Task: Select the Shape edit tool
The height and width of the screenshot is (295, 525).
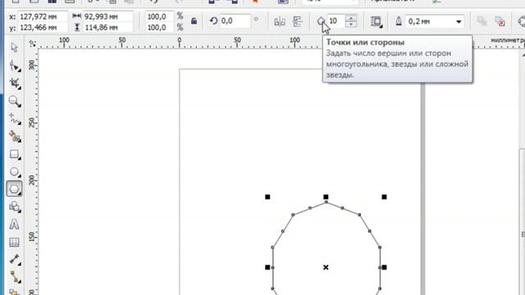Action: tap(15, 66)
